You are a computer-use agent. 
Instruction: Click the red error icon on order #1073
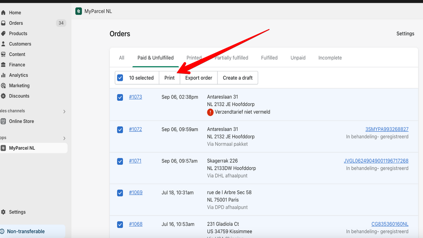pos(210,112)
